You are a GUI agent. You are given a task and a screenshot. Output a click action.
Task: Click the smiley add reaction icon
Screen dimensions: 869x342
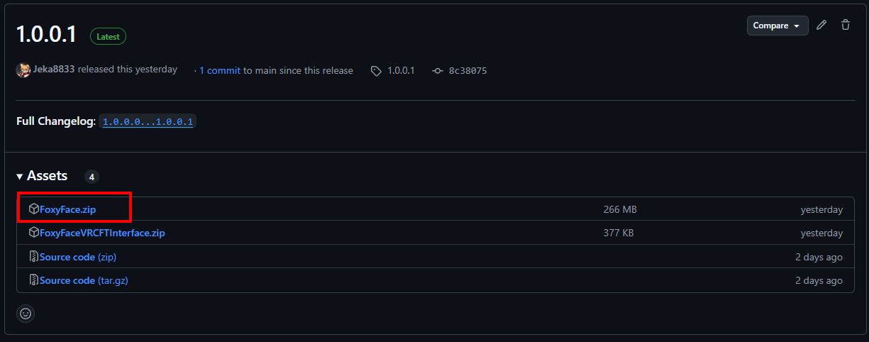click(26, 313)
